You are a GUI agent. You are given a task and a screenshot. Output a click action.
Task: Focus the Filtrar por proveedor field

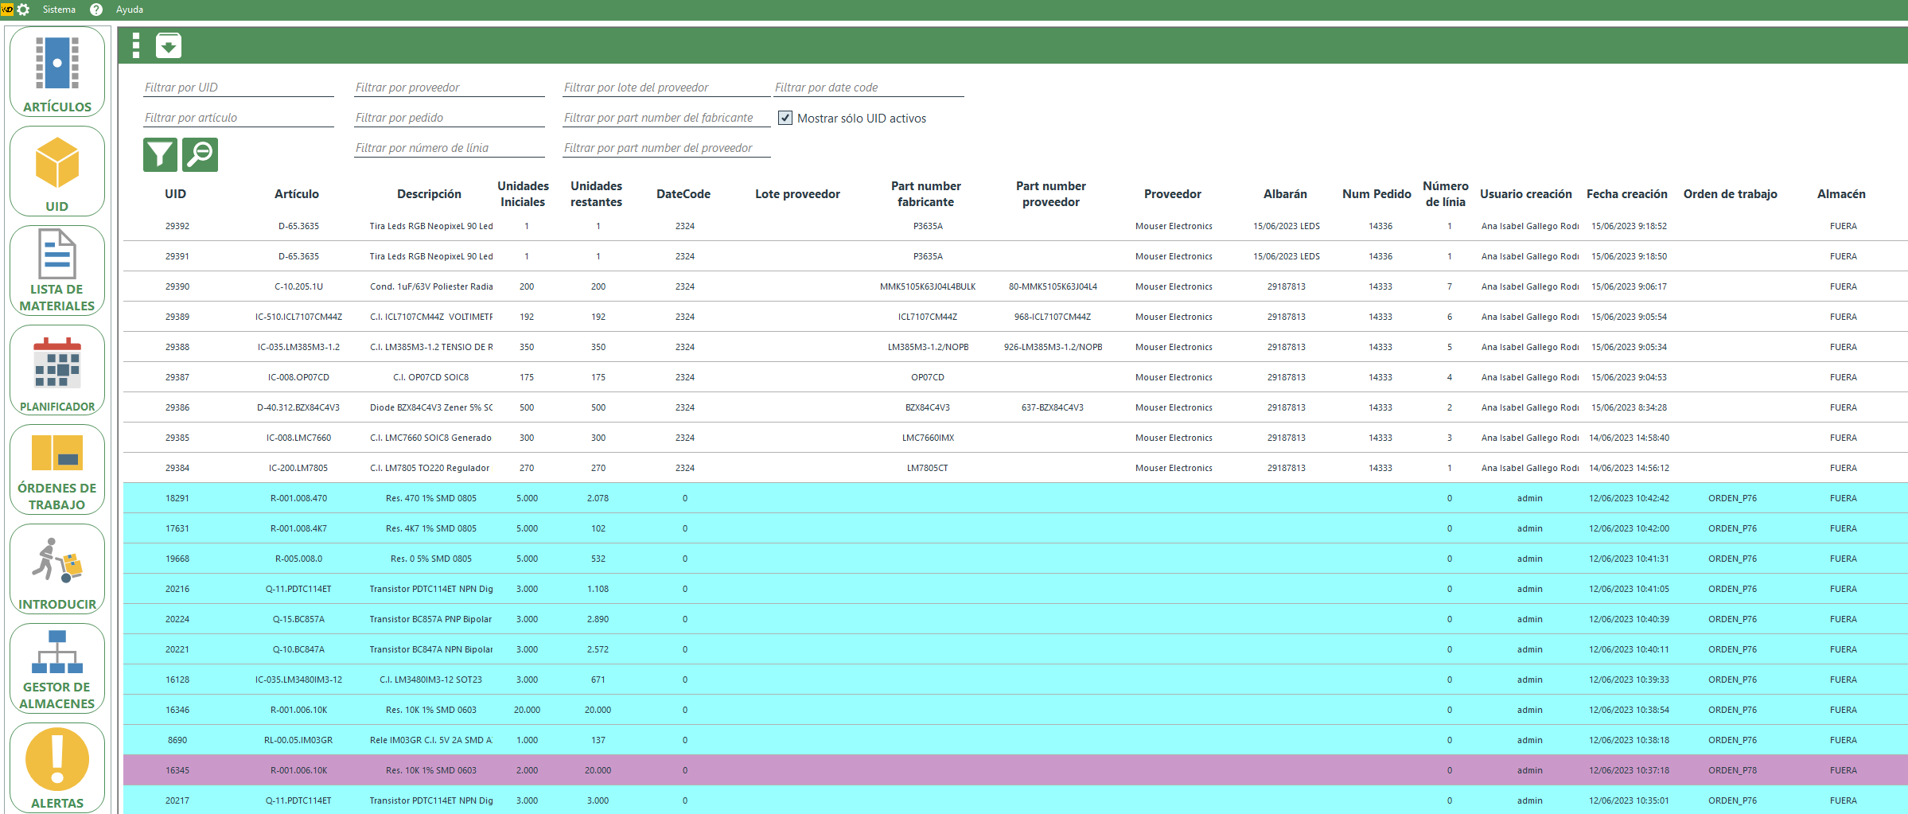click(449, 88)
